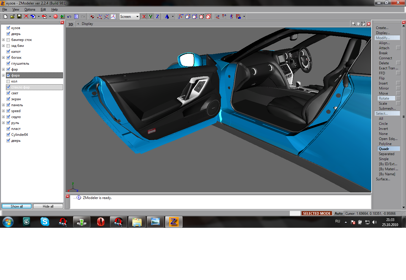This screenshot has width=406, height=280.
Task: Open the Open-file folder icon
Action: [x=12, y=17]
